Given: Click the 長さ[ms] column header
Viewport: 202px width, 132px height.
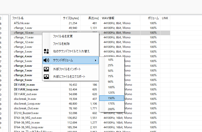Looking at the screenshot, I should [93, 18].
